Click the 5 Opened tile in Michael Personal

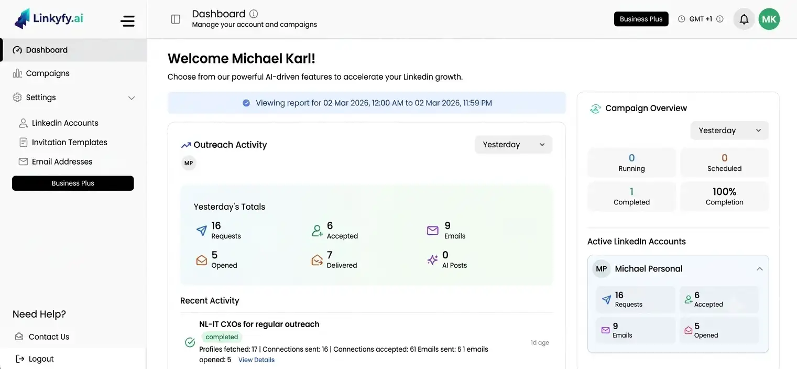point(719,330)
